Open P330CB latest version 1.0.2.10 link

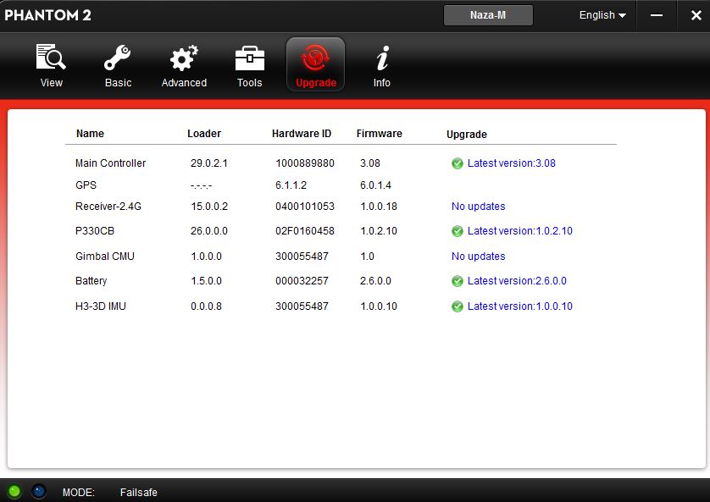(x=519, y=231)
